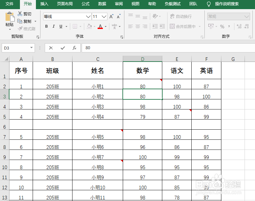This screenshot has height=201, width=255.
Task: Apply comma style
Action: click(x=229, y=26)
